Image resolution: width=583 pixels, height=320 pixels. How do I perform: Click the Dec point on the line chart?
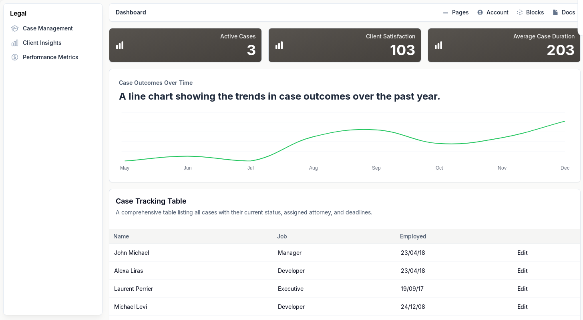click(x=565, y=121)
